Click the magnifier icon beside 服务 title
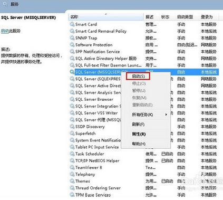 [5, 4]
